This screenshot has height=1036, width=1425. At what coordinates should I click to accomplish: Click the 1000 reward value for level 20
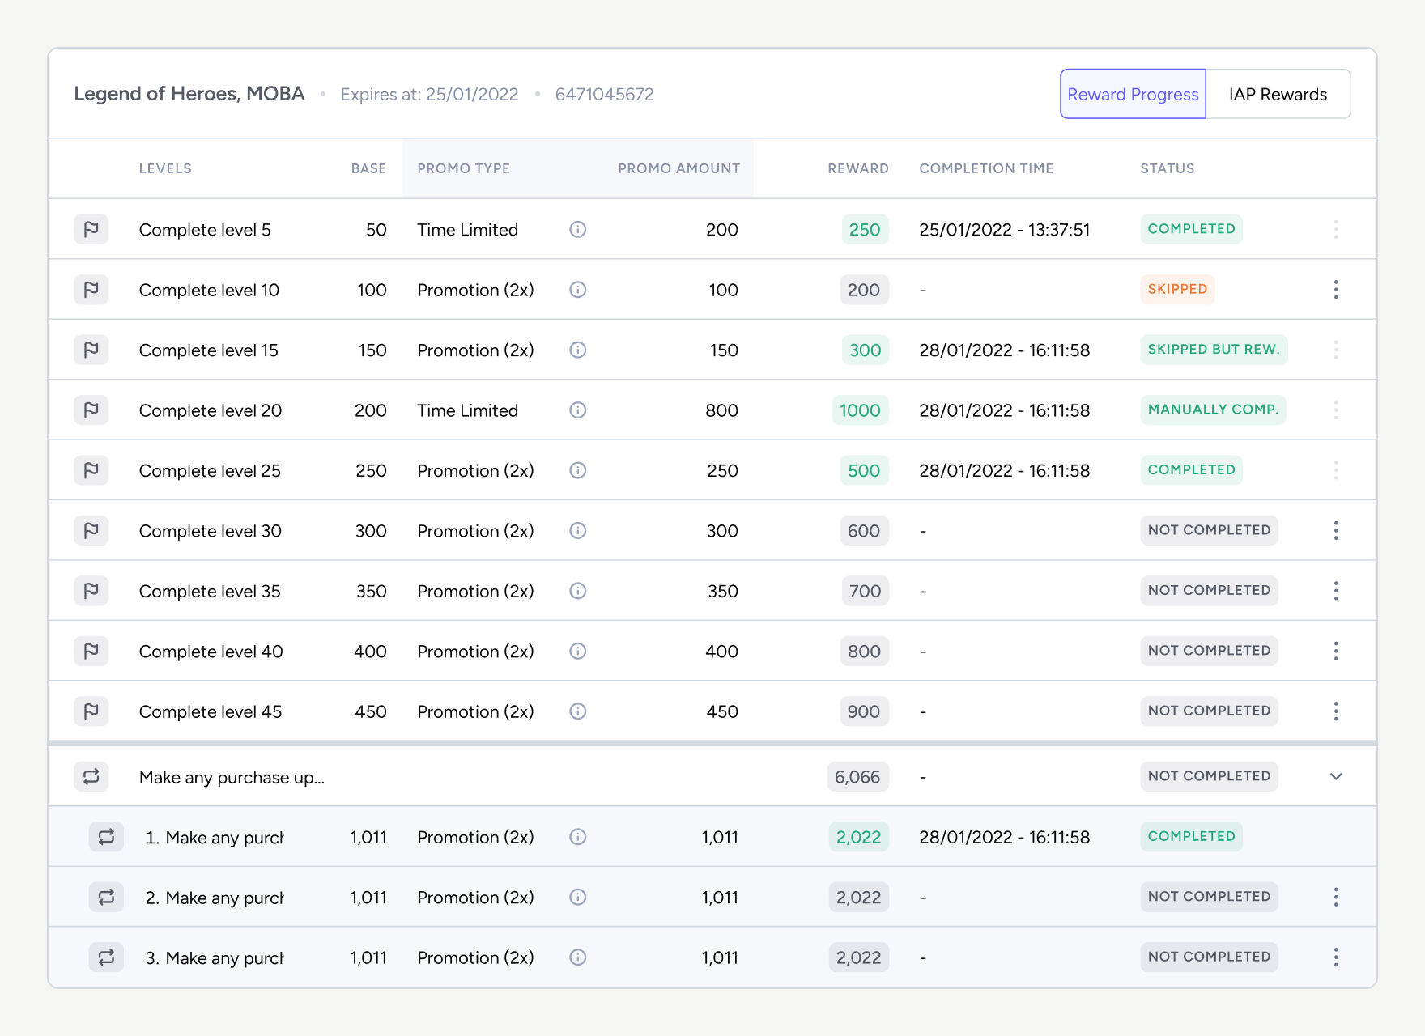pos(860,410)
